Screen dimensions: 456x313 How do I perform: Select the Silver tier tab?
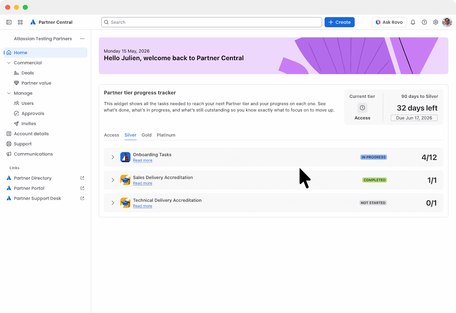130,135
